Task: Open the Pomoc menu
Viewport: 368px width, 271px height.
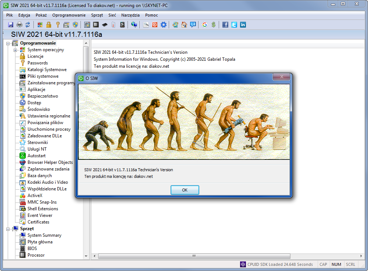Action: coord(151,15)
